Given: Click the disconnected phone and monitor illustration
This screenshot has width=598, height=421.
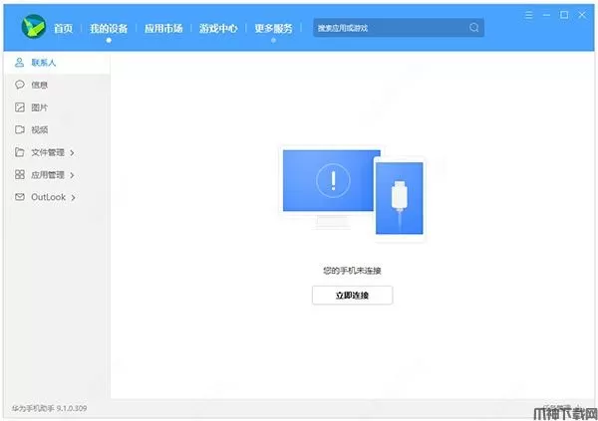Looking at the screenshot, I should pyautogui.click(x=353, y=193).
